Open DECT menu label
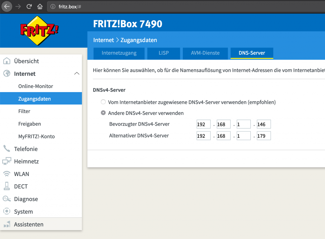Screen dimensions: 325x239 pyautogui.click(x=21, y=186)
